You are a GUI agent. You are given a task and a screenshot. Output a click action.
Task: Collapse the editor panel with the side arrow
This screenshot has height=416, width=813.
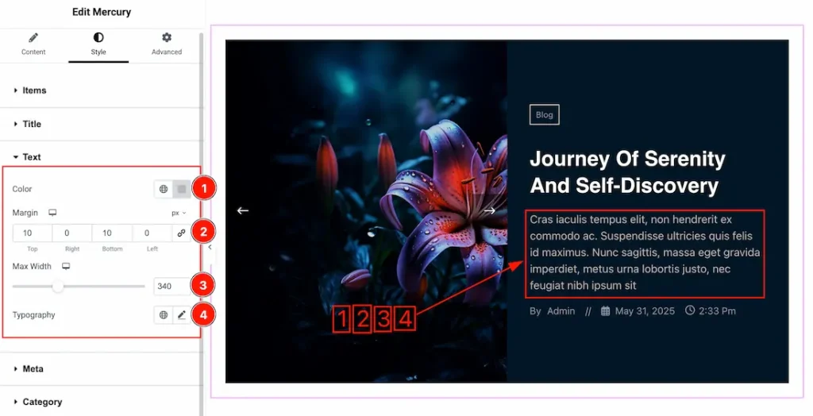[x=210, y=248]
